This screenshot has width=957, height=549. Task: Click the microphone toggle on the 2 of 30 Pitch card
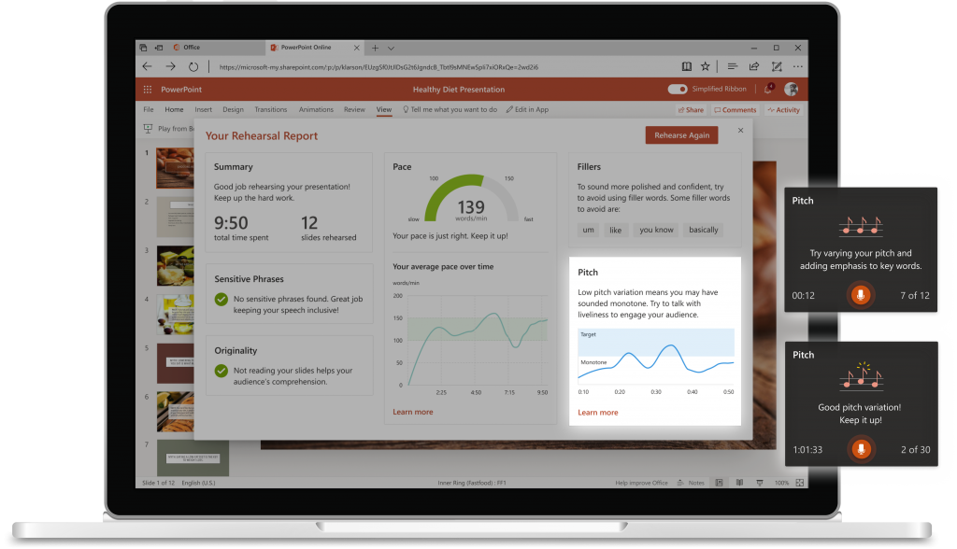[x=861, y=449]
